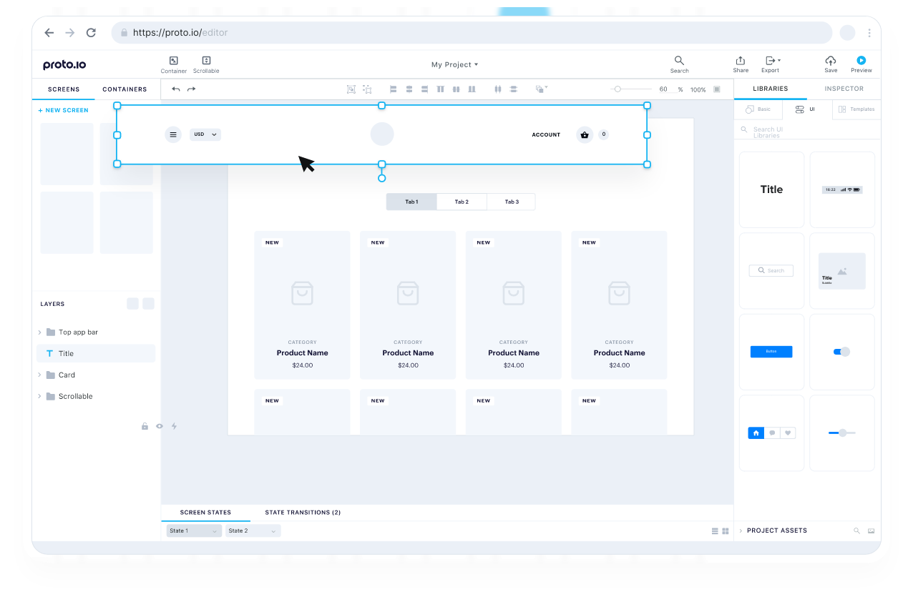Viewport: 913px width, 602px height.
Task: Click the Share icon
Action: click(741, 61)
